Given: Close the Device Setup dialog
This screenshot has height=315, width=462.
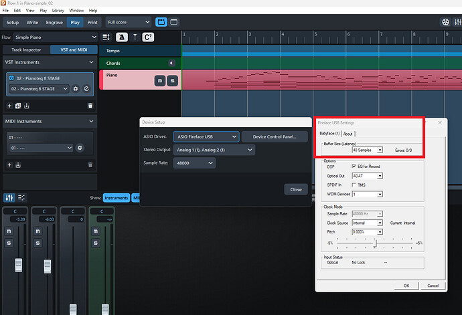Looking at the screenshot, I should [296, 189].
